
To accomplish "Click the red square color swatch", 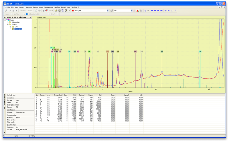I will (x=73, y=11).
